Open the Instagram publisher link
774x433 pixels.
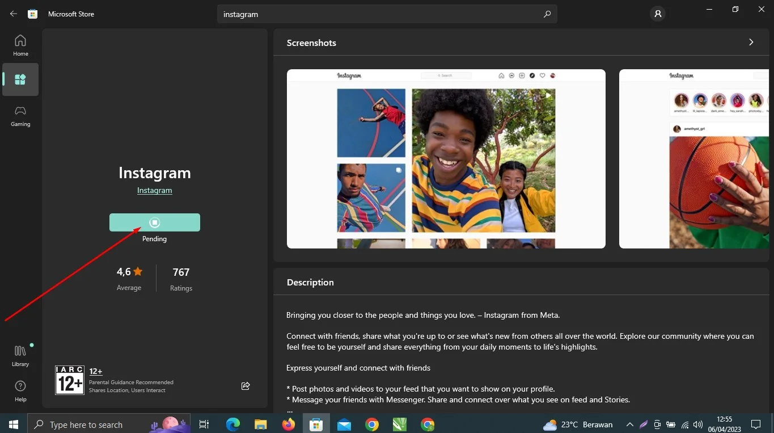[155, 191]
